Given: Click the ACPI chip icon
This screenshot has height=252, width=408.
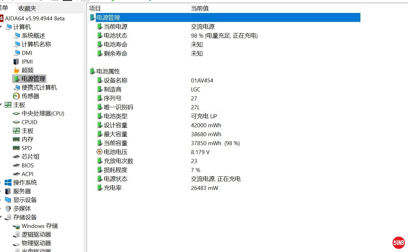Looking at the screenshot, I should [16, 174].
